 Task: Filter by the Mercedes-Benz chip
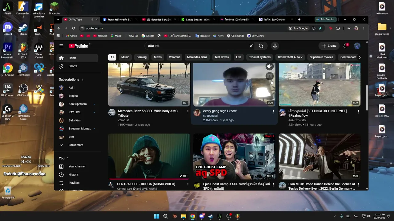[x=197, y=57]
